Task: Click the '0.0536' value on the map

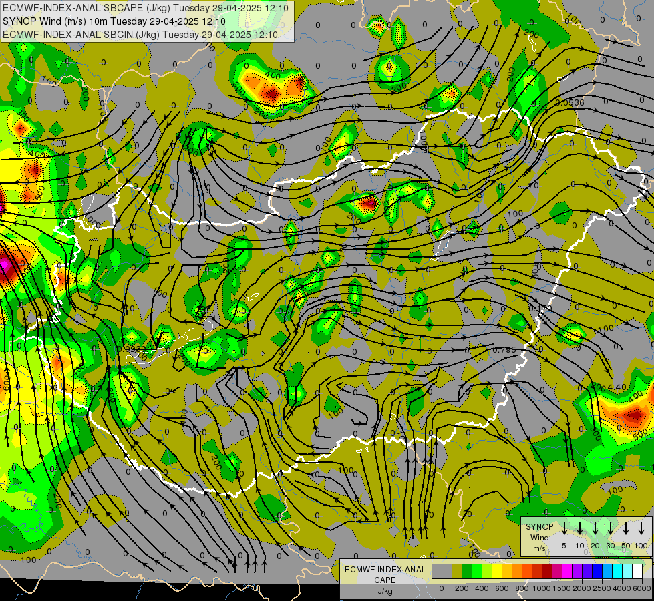Action: click(x=570, y=102)
